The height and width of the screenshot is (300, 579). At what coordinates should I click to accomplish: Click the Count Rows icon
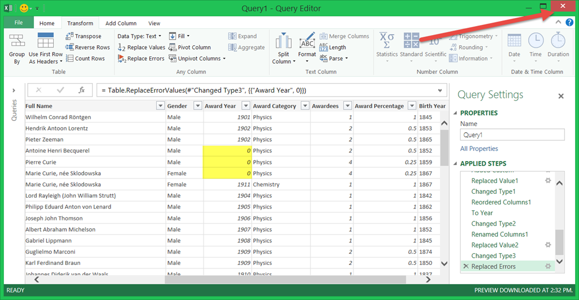pyautogui.click(x=70, y=58)
